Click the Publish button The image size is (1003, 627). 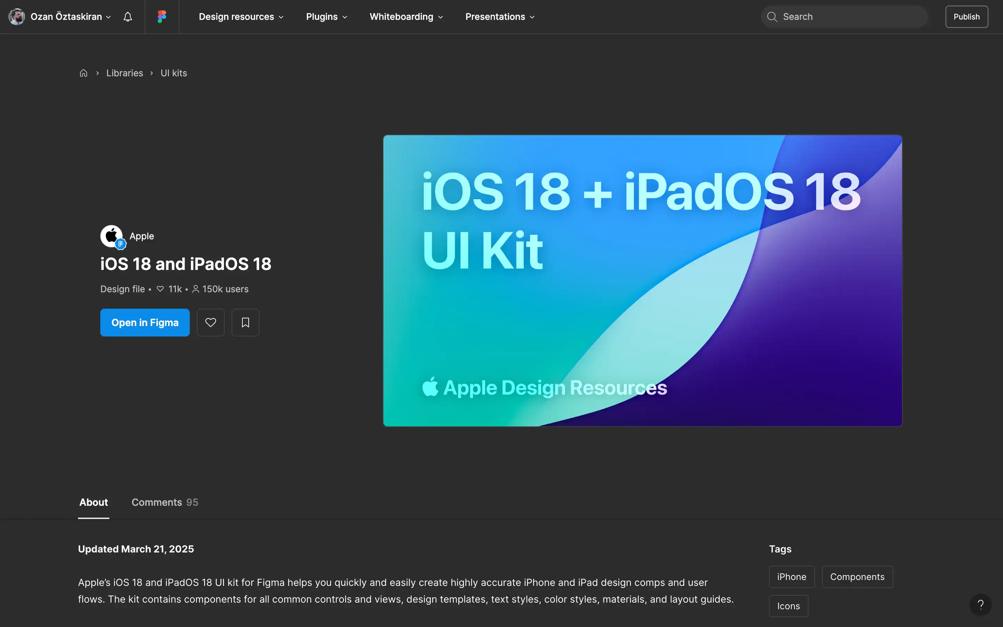(x=966, y=17)
